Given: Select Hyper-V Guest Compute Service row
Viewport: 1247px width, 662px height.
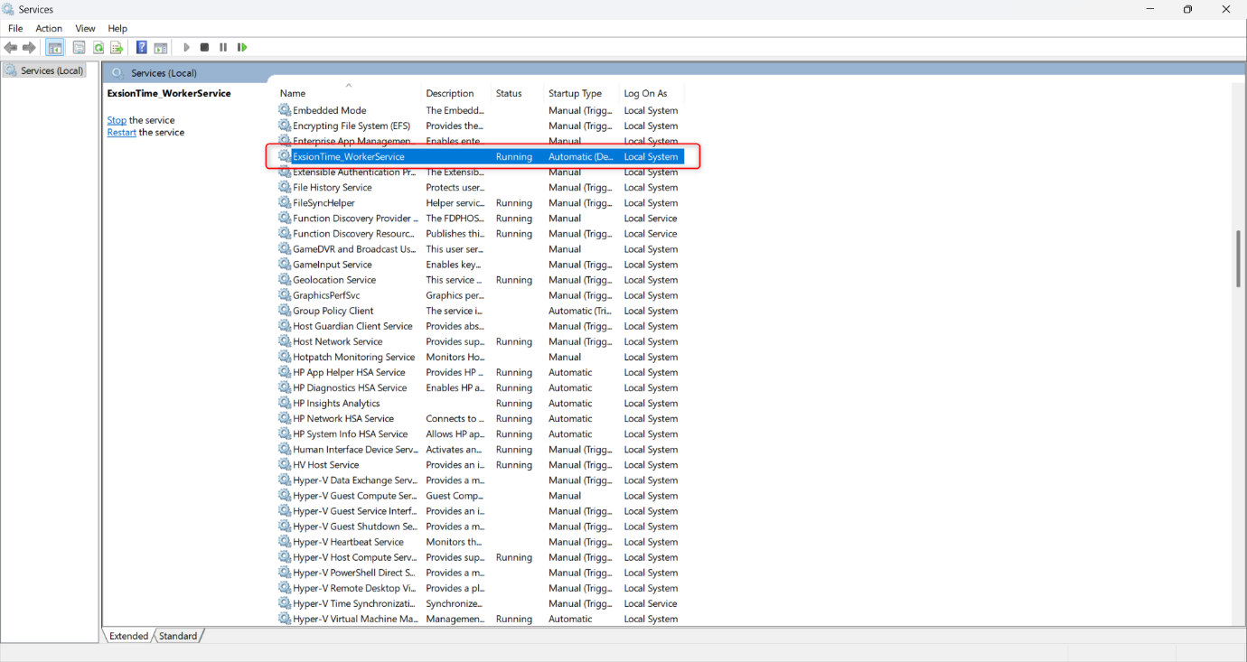Looking at the screenshot, I should 480,496.
